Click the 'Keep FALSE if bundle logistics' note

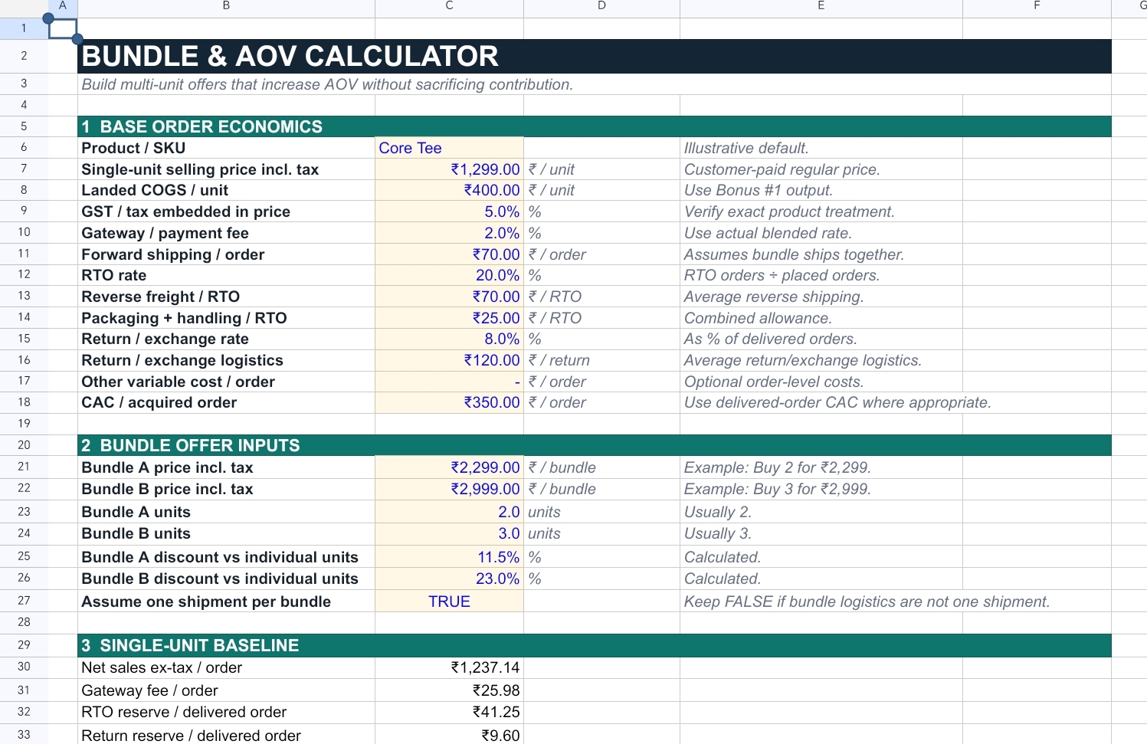[x=867, y=601]
